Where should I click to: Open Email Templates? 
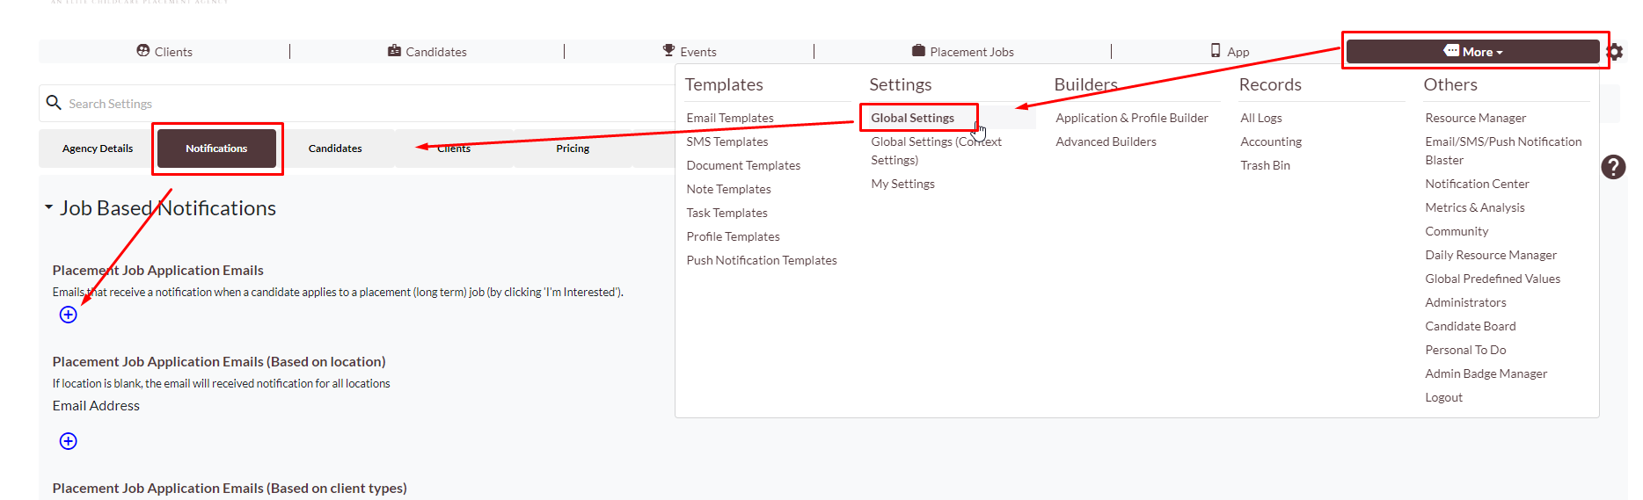[730, 118]
